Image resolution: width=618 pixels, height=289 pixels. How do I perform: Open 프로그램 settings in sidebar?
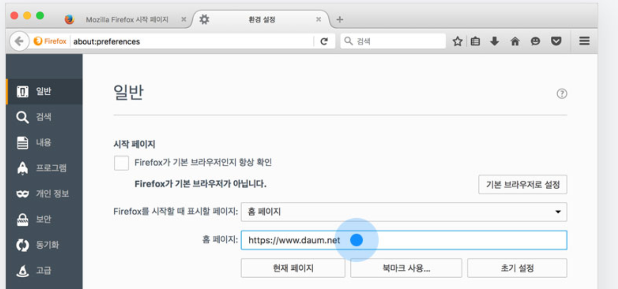(x=44, y=168)
